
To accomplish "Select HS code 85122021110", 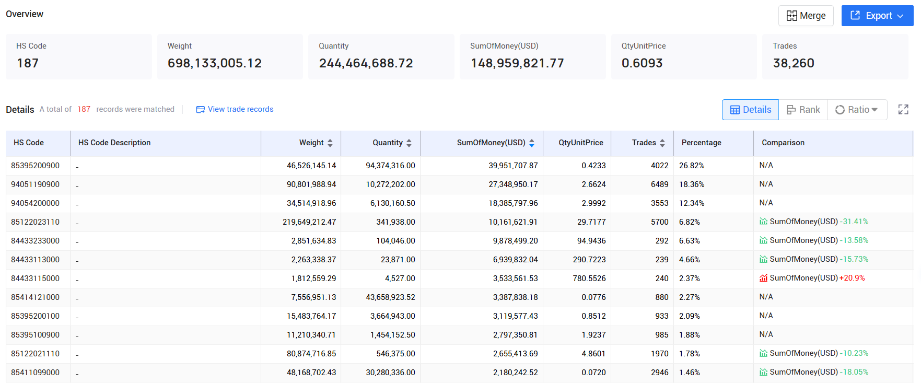I will (36, 354).
